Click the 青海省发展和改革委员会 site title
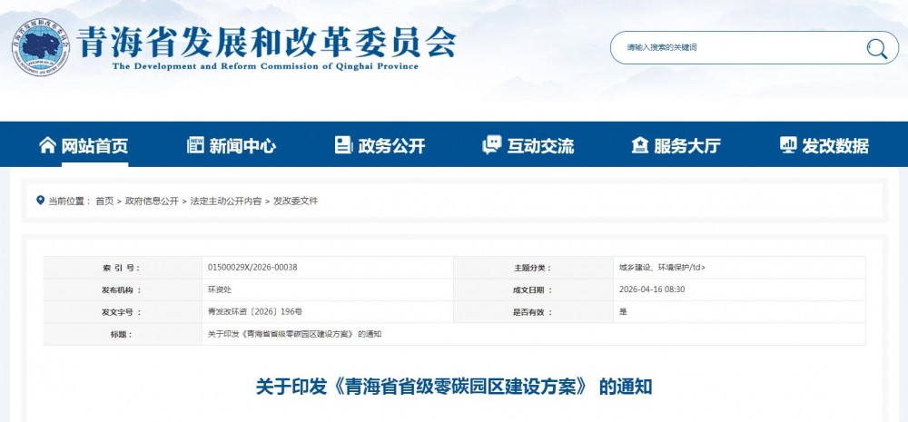908x422 pixels. [x=267, y=41]
